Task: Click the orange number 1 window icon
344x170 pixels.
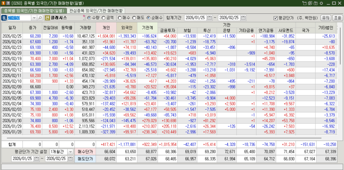Action: click(3, 3)
